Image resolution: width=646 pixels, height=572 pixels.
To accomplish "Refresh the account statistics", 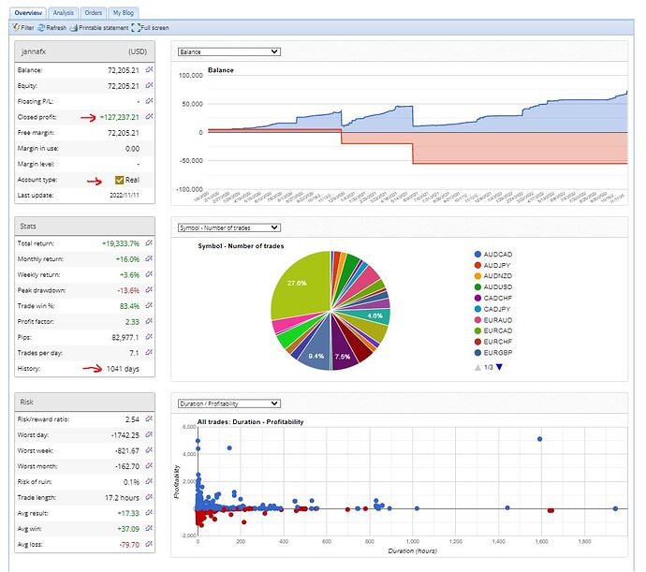I will tap(52, 27).
